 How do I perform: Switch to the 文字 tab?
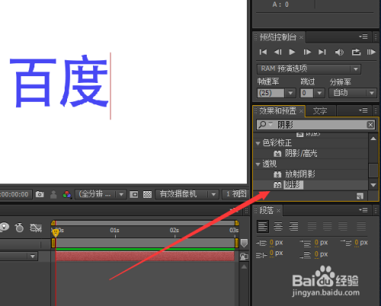(x=320, y=111)
